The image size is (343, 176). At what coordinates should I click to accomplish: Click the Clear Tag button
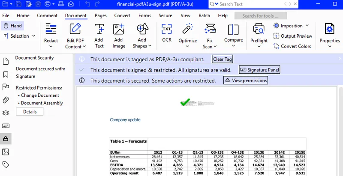223,59
